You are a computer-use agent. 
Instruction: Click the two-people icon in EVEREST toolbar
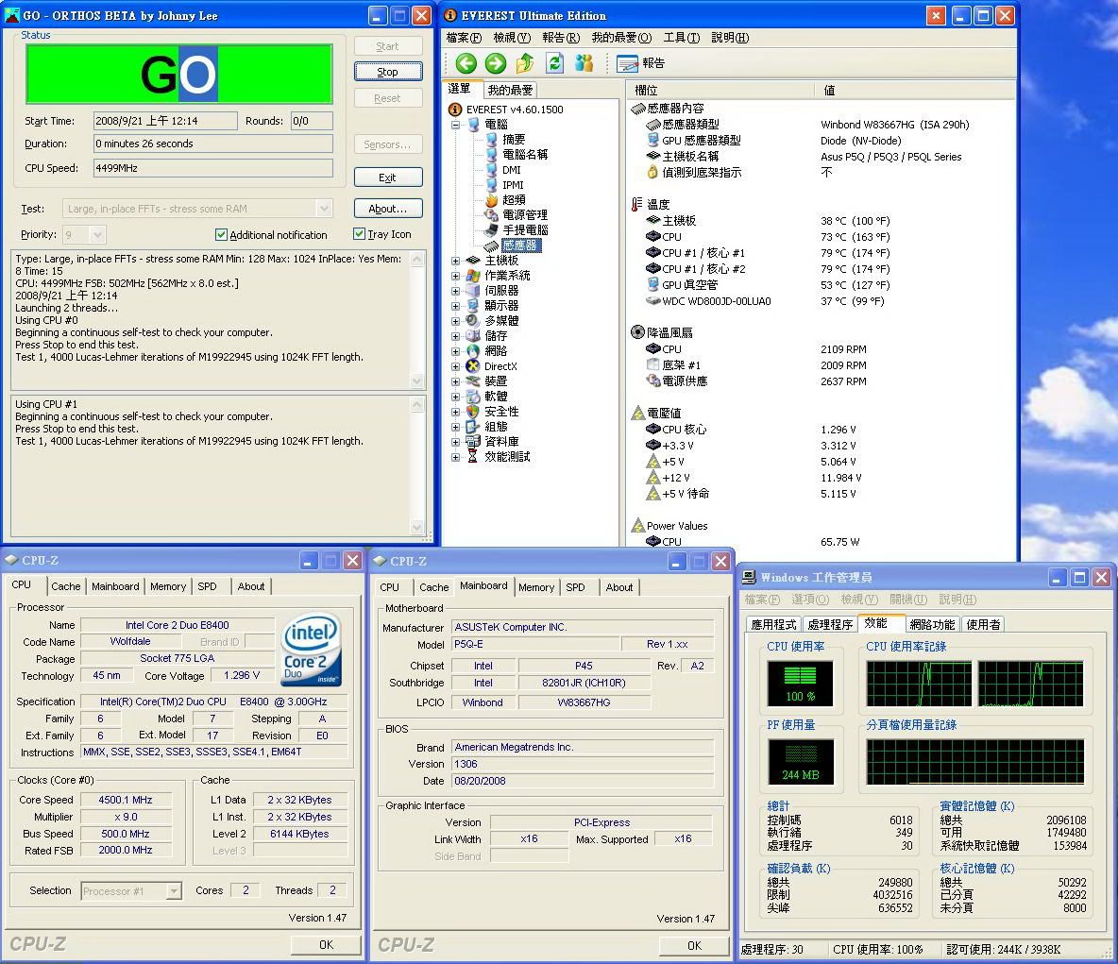coord(584,63)
